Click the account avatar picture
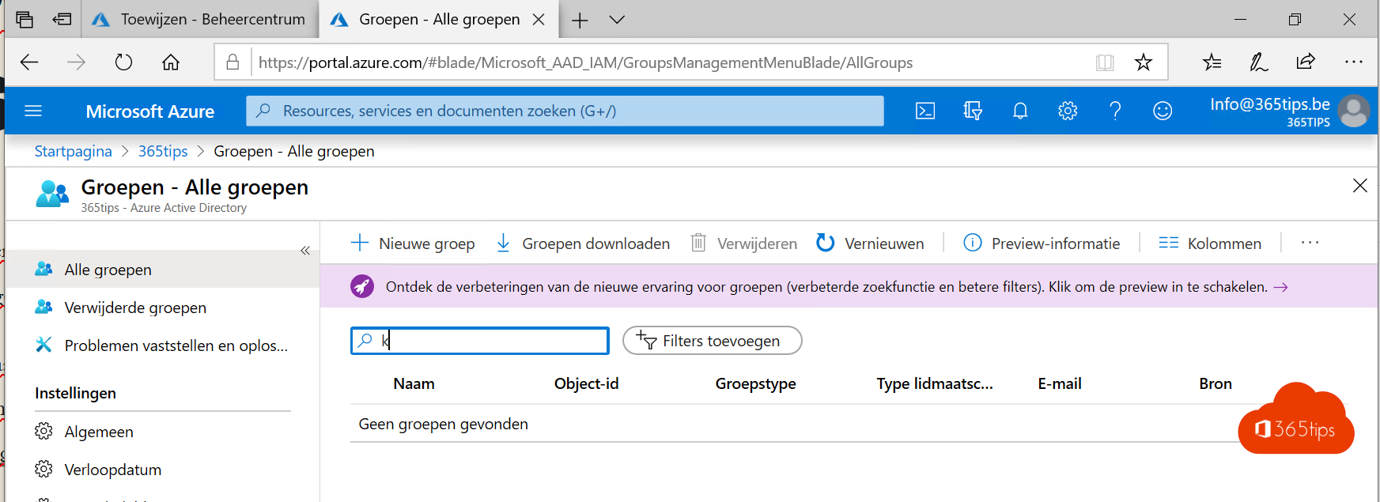 click(x=1354, y=111)
